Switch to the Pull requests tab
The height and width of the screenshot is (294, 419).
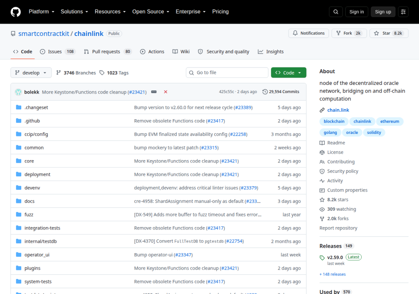point(108,51)
